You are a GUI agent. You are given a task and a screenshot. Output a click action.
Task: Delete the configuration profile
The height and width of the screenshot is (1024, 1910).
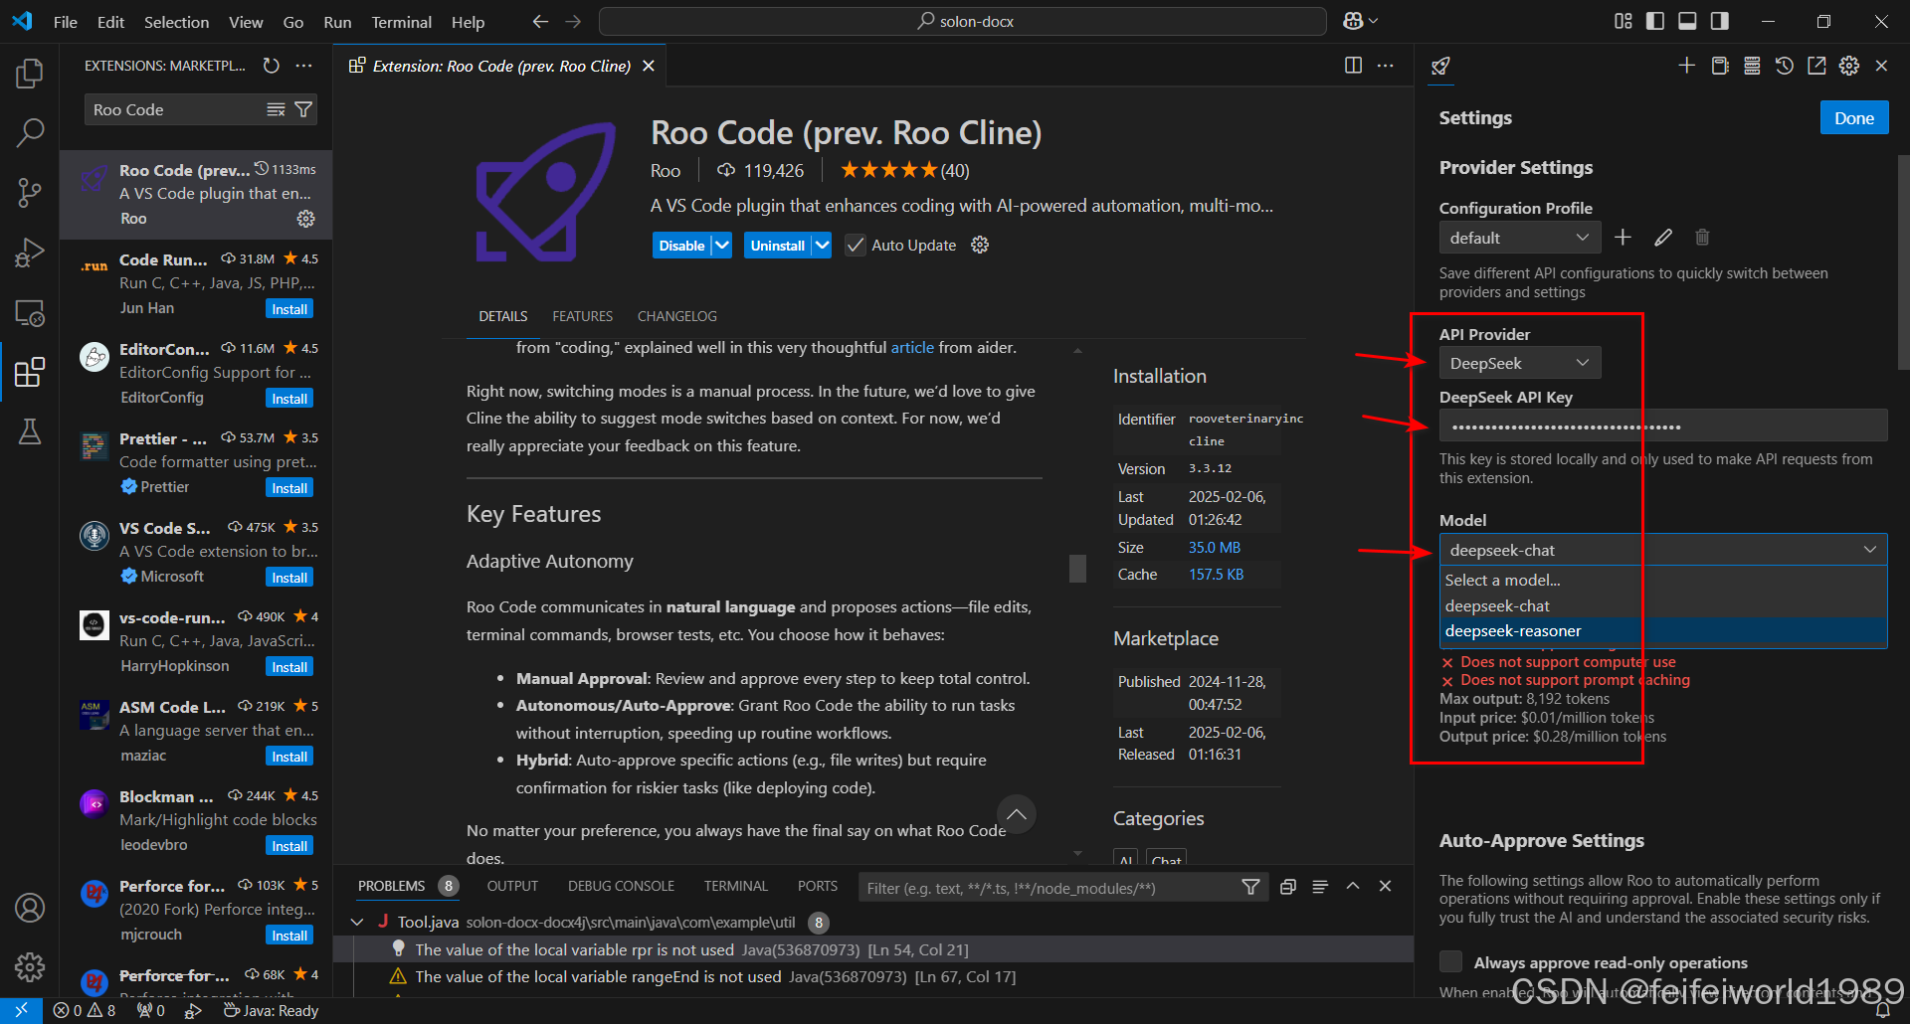pyautogui.click(x=1702, y=238)
